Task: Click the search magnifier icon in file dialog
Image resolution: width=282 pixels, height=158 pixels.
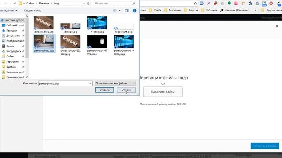Action: point(134,4)
